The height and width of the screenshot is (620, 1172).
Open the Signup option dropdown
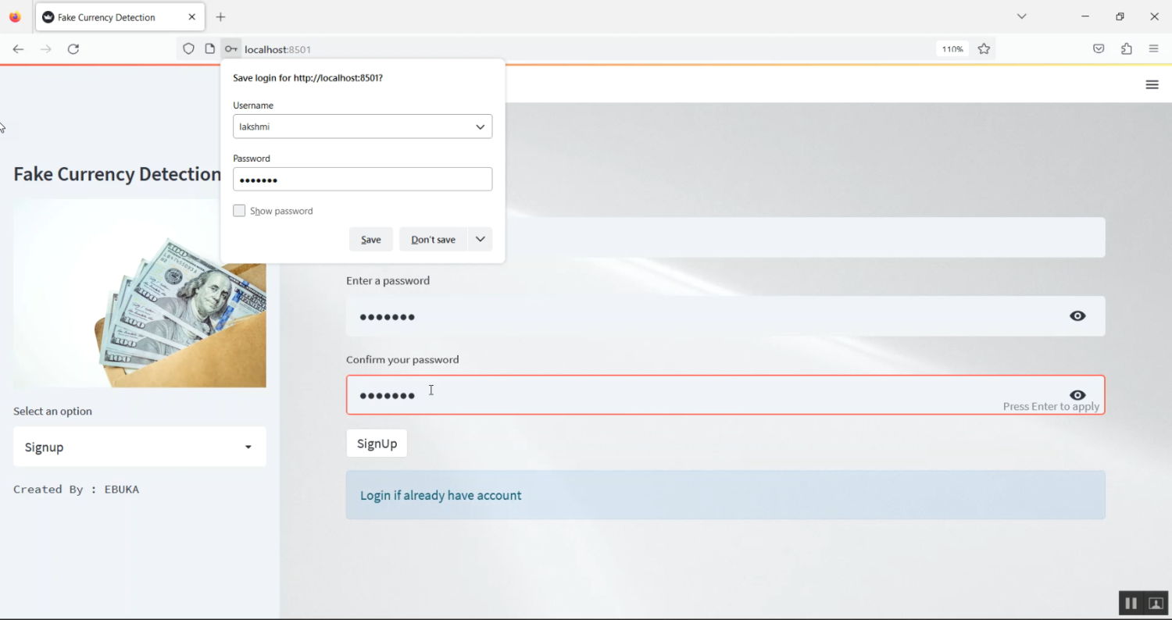140,447
